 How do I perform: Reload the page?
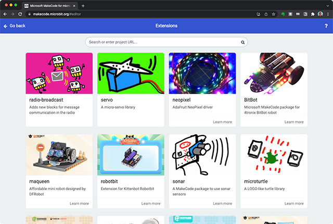coord(21,15)
